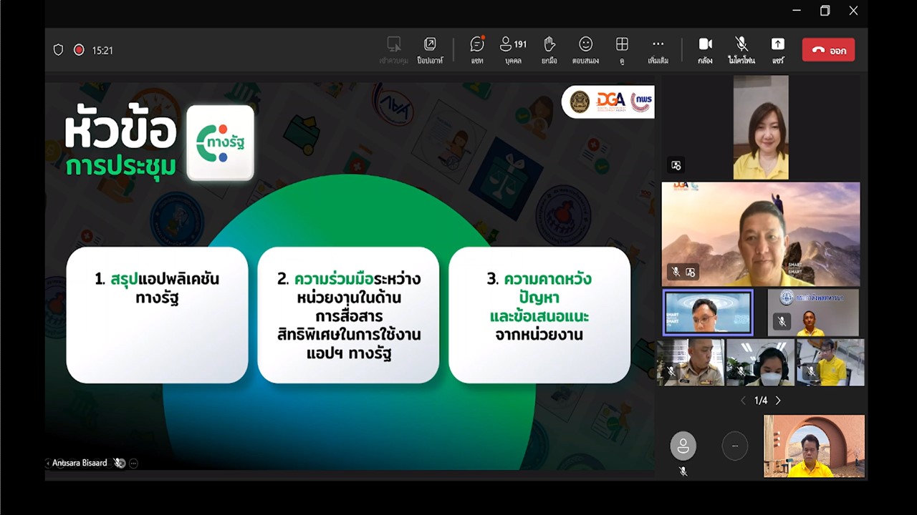
Task: Click the muted mic icon under the avatar
Action: 683,471
